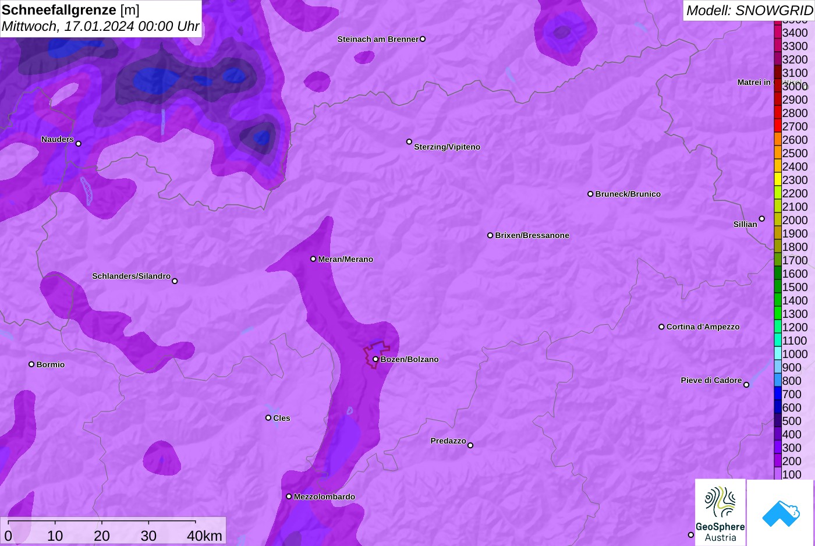
Task: Click the GeoSphere Austria logo
Action: click(720, 512)
